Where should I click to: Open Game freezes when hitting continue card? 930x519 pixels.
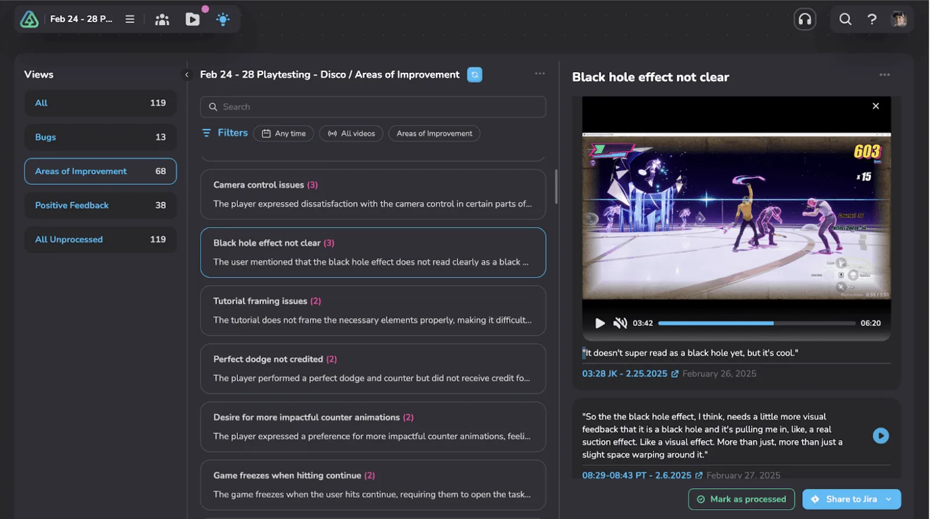tap(373, 485)
